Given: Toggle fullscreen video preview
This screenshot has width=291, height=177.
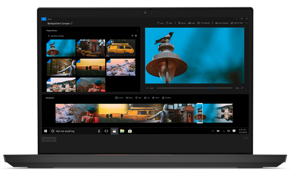Looking at the screenshot, I should pos(242,88).
